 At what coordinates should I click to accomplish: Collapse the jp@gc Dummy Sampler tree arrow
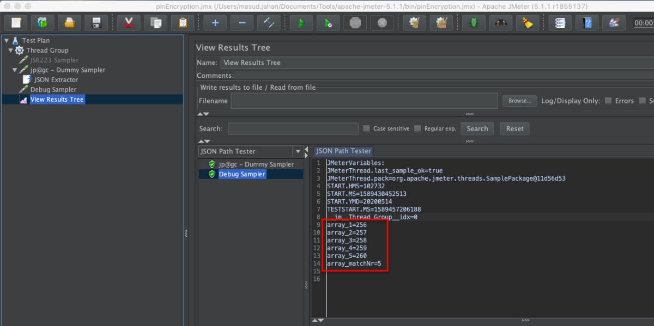pyautogui.click(x=15, y=70)
